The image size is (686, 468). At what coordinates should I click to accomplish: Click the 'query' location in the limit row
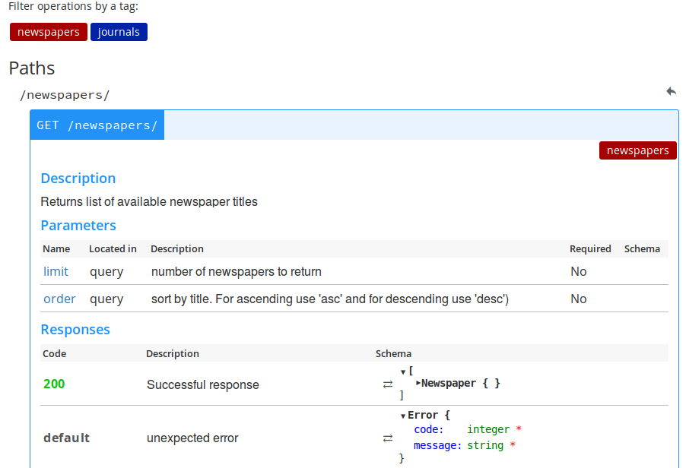click(x=106, y=272)
